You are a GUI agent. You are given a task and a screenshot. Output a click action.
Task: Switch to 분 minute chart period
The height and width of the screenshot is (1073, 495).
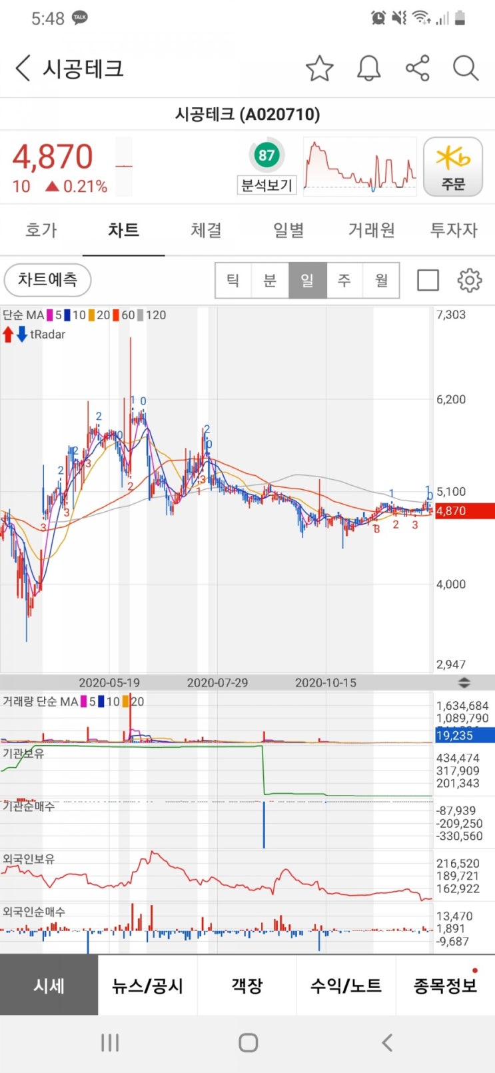pos(270,281)
